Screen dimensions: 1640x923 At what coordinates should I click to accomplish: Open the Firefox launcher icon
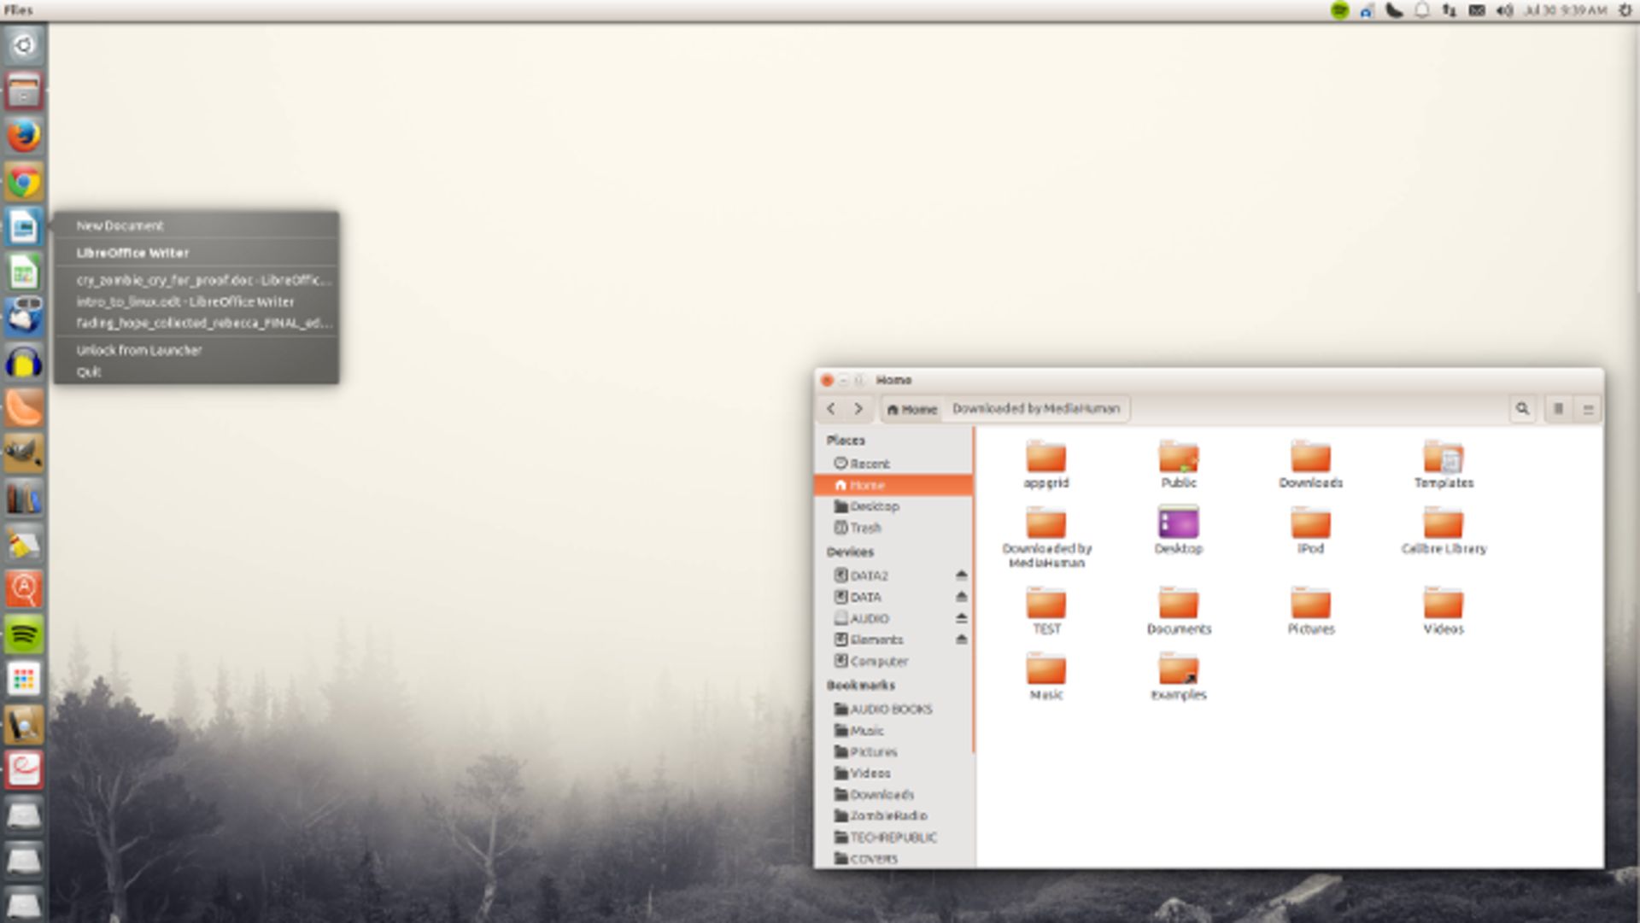[24, 137]
